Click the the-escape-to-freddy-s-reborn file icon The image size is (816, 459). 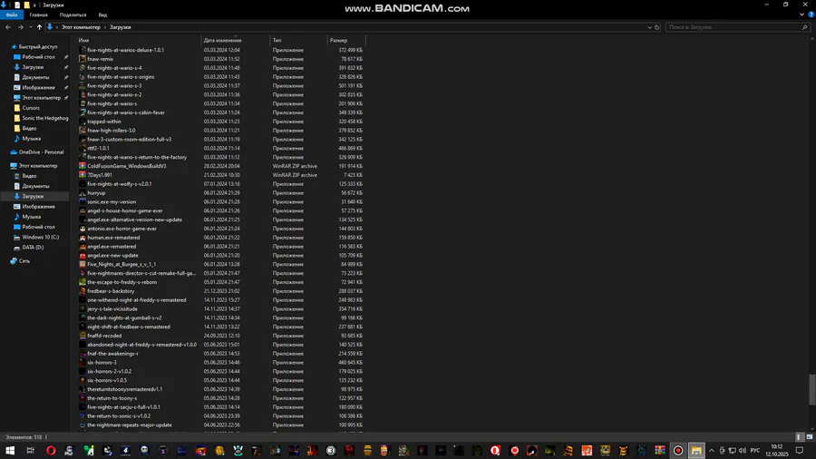click(83, 282)
